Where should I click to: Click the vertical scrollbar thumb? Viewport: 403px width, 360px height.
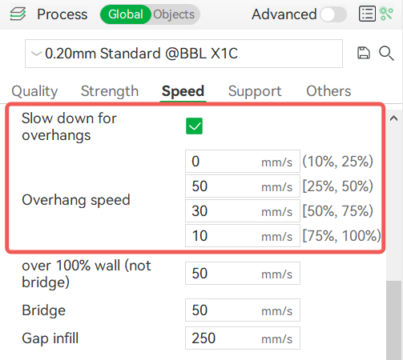(x=394, y=320)
